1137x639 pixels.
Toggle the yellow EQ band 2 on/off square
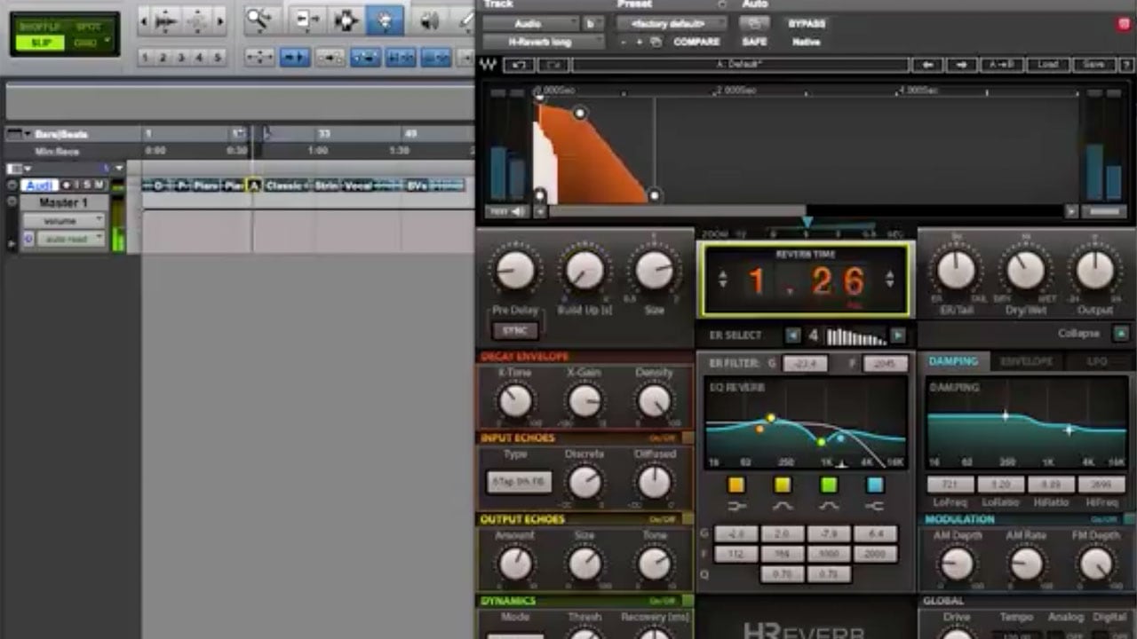783,485
